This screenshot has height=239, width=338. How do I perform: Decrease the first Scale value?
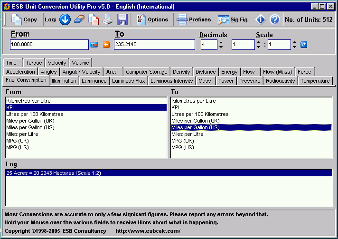point(258,47)
